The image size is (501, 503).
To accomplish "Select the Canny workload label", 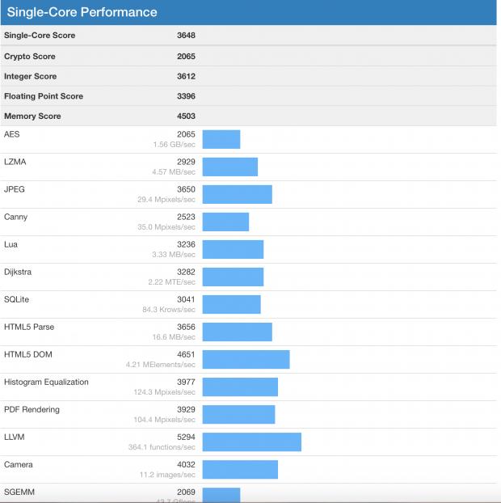I will point(16,217).
